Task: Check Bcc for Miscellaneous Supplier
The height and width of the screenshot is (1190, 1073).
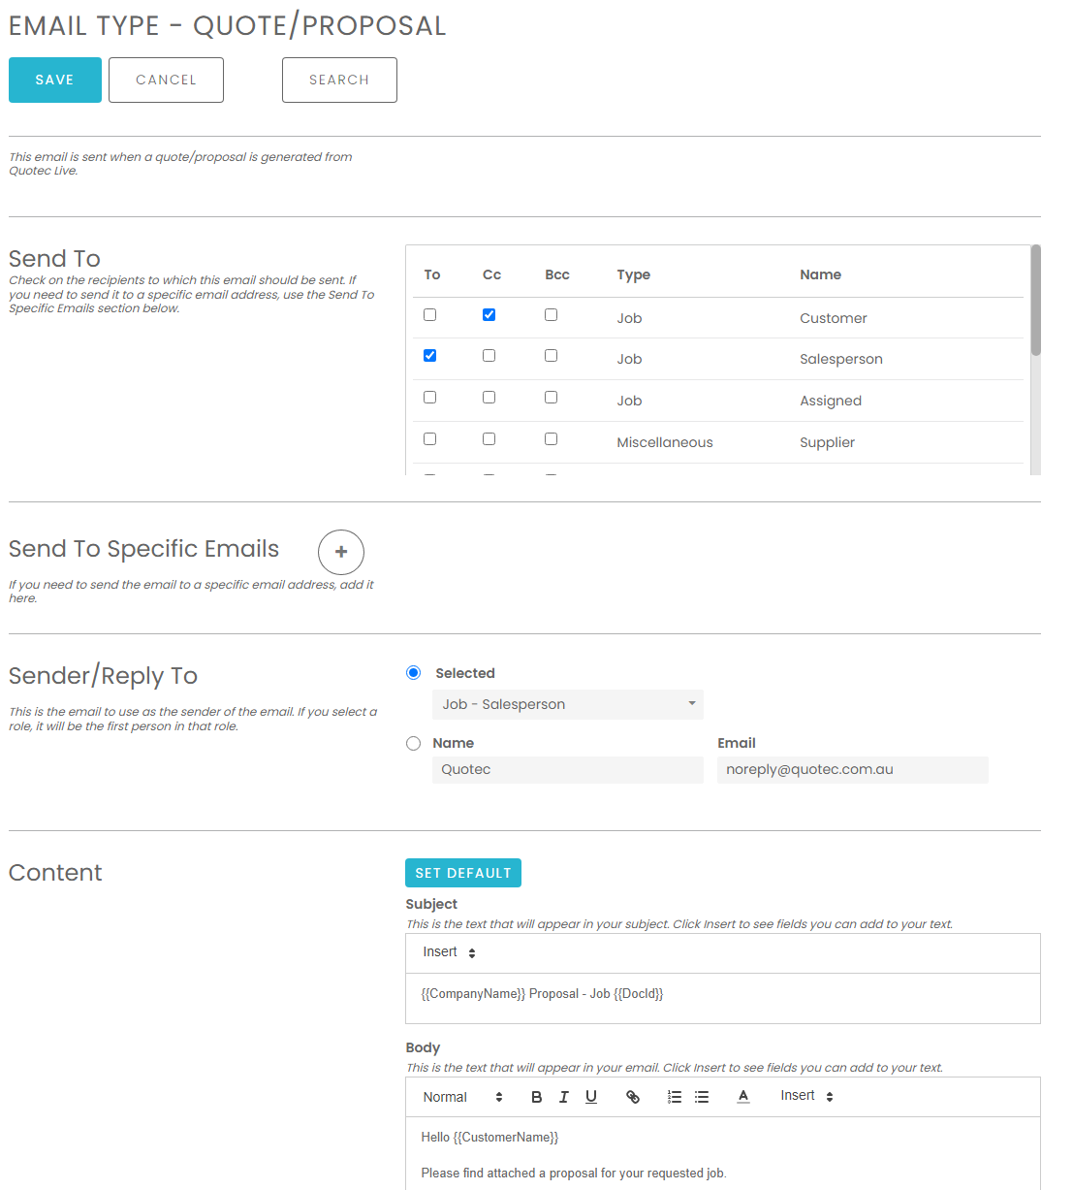Action: pos(551,439)
